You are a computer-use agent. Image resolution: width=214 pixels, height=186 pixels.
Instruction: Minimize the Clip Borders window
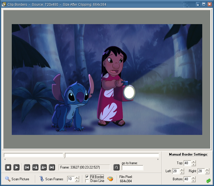(198, 4)
